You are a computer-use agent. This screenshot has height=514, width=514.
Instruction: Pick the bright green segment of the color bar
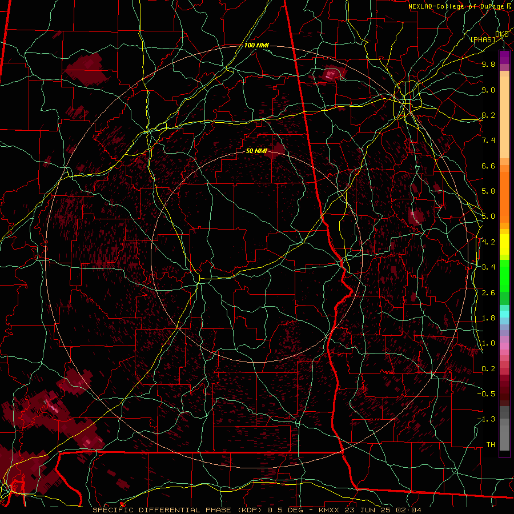pyautogui.click(x=504, y=276)
